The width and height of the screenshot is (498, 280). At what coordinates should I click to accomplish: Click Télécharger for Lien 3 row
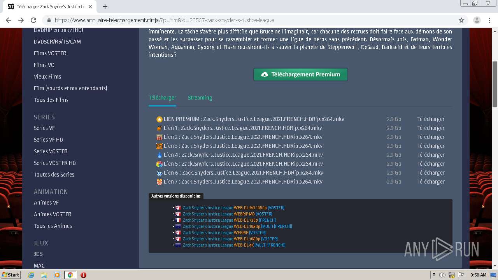pos(431,146)
